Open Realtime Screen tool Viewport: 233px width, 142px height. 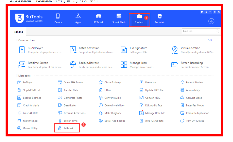coord(40,65)
